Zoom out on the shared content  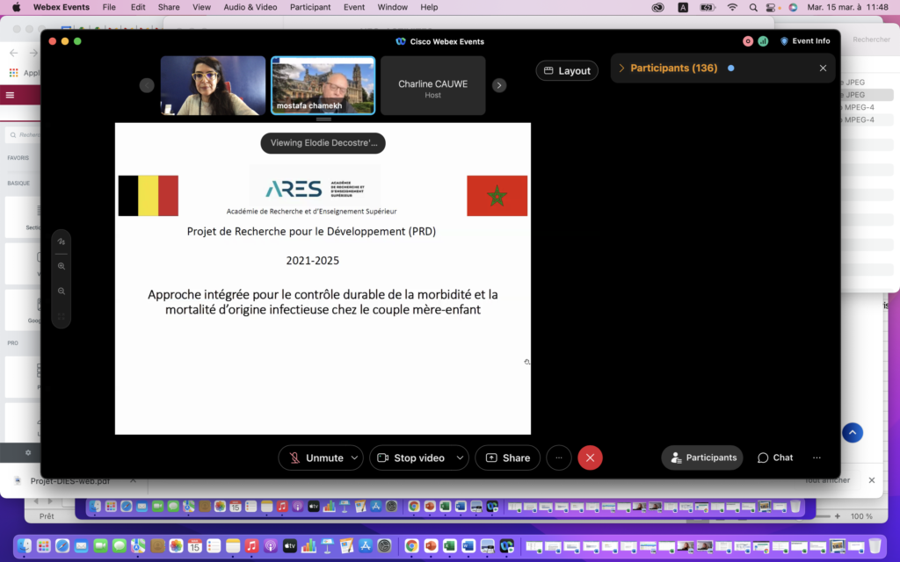[62, 292]
